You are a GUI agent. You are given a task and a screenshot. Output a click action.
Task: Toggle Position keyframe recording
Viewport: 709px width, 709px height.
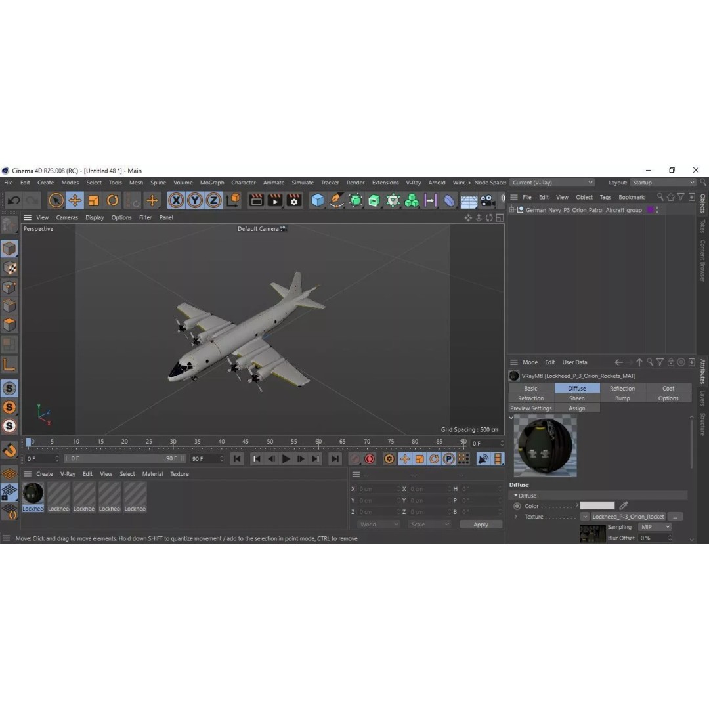404,459
